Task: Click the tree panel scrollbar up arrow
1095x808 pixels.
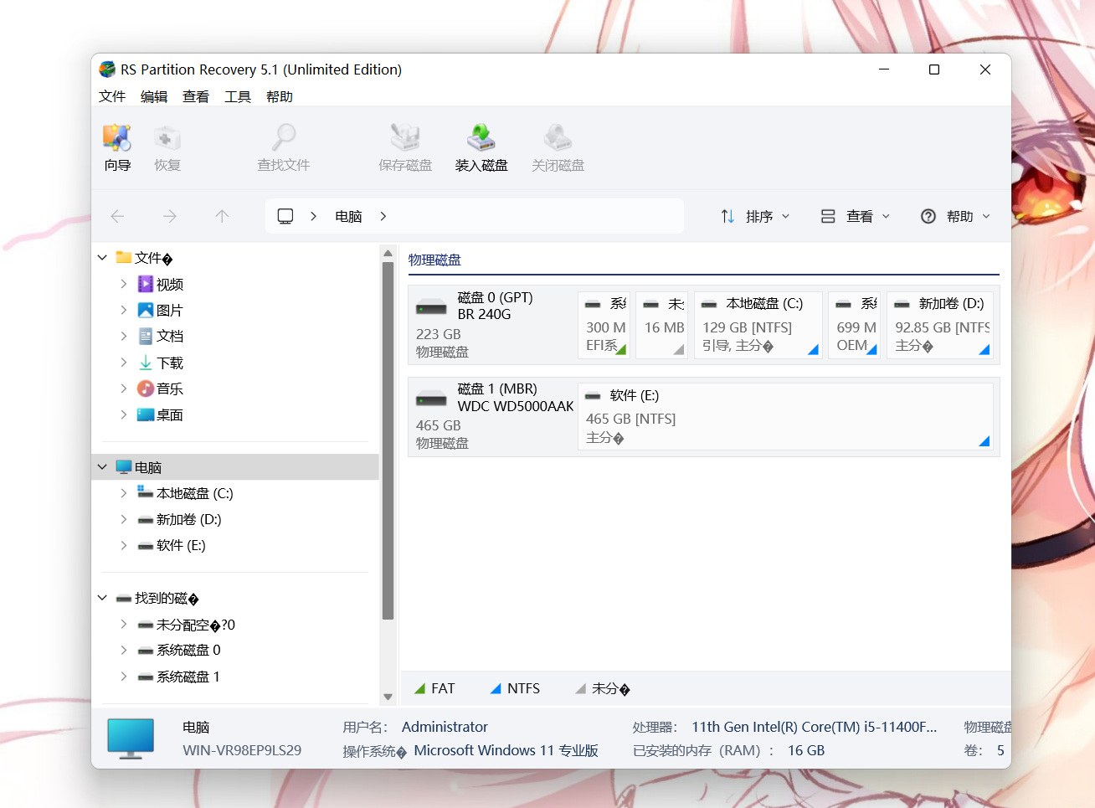Action: 388,253
